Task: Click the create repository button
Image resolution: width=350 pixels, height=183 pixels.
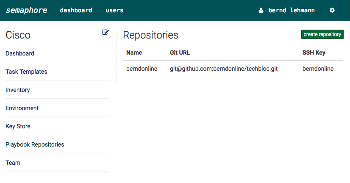Action: pos(322,34)
